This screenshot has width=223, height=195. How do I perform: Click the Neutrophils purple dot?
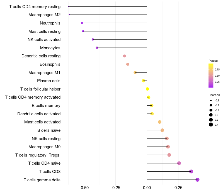point(82,23)
